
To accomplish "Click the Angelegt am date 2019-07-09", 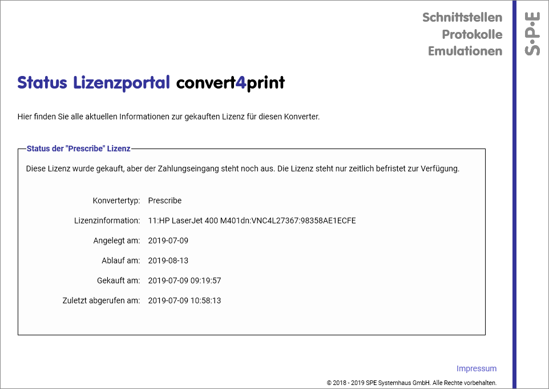I will click(x=168, y=240).
